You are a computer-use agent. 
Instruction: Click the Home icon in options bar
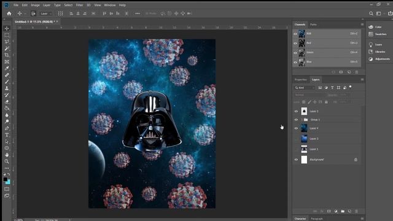(x=9, y=14)
